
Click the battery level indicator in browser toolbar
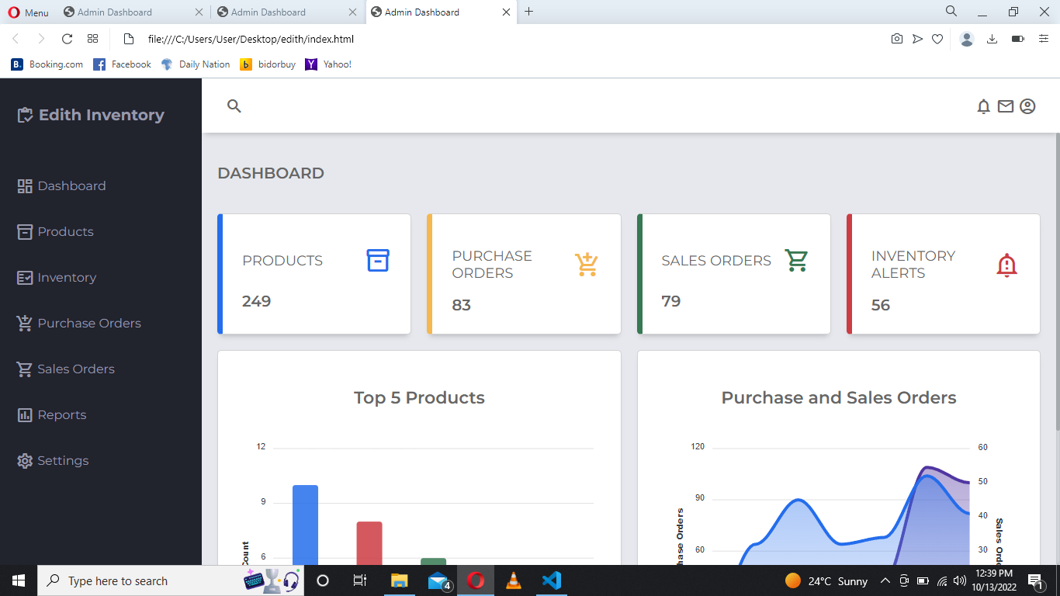point(1020,39)
